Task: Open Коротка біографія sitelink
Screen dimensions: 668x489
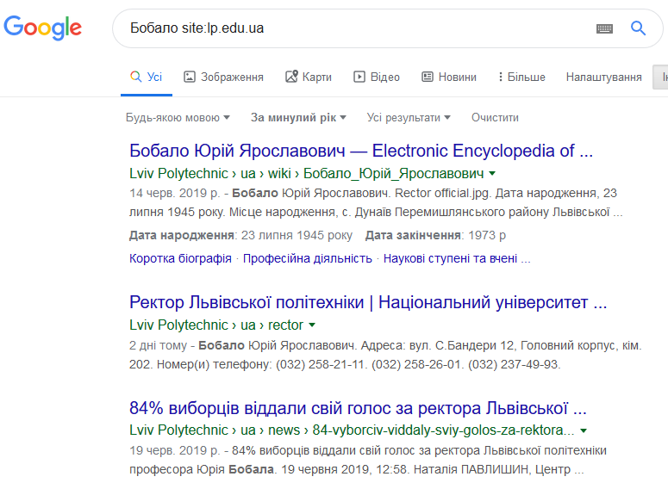Action: coord(180,258)
